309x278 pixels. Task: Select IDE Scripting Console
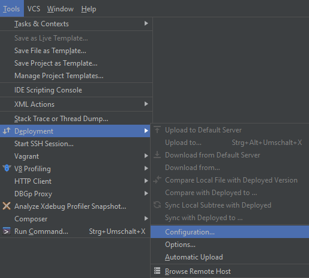(x=76, y=90)
